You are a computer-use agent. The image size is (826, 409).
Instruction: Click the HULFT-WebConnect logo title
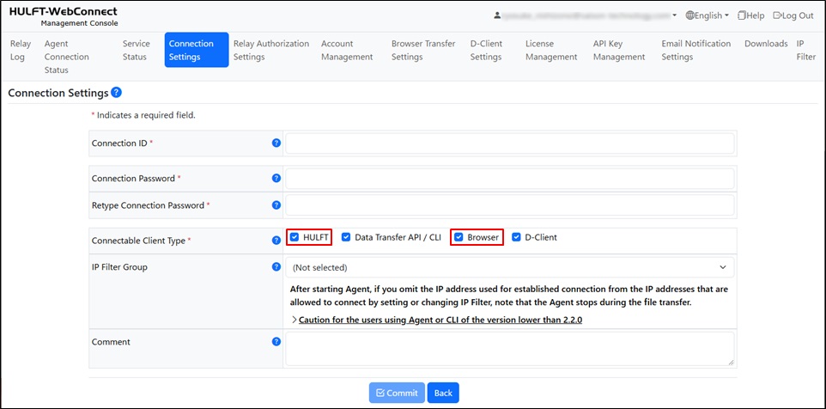[64, 11]
